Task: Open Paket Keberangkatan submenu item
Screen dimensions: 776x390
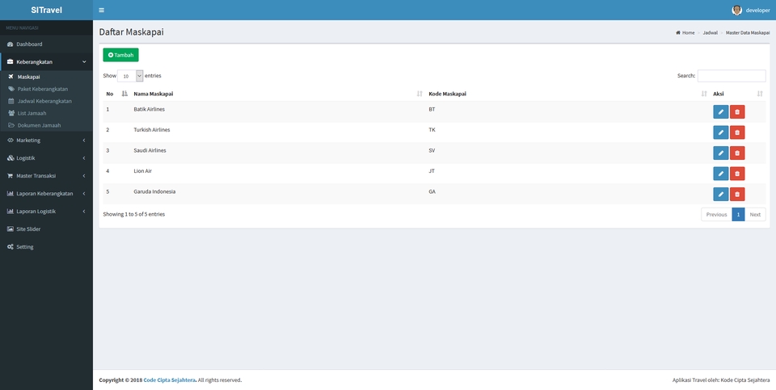Action: (47, 89)
